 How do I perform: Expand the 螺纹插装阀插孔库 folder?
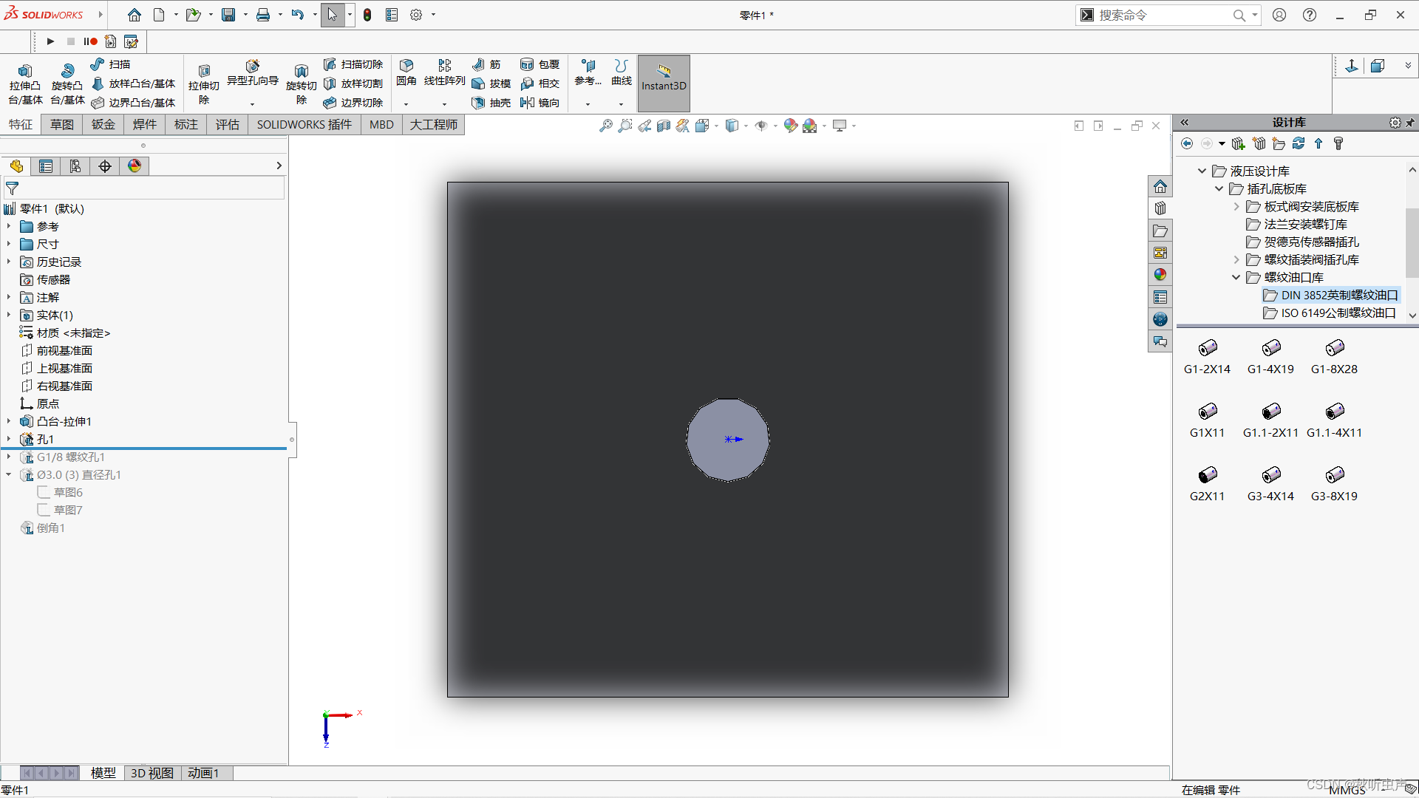1236,260
